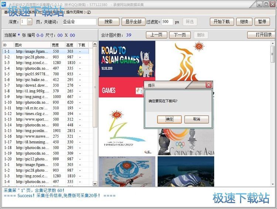
Task: Open the (操作无限制)(Z) menu
Action: click(78, 12)
